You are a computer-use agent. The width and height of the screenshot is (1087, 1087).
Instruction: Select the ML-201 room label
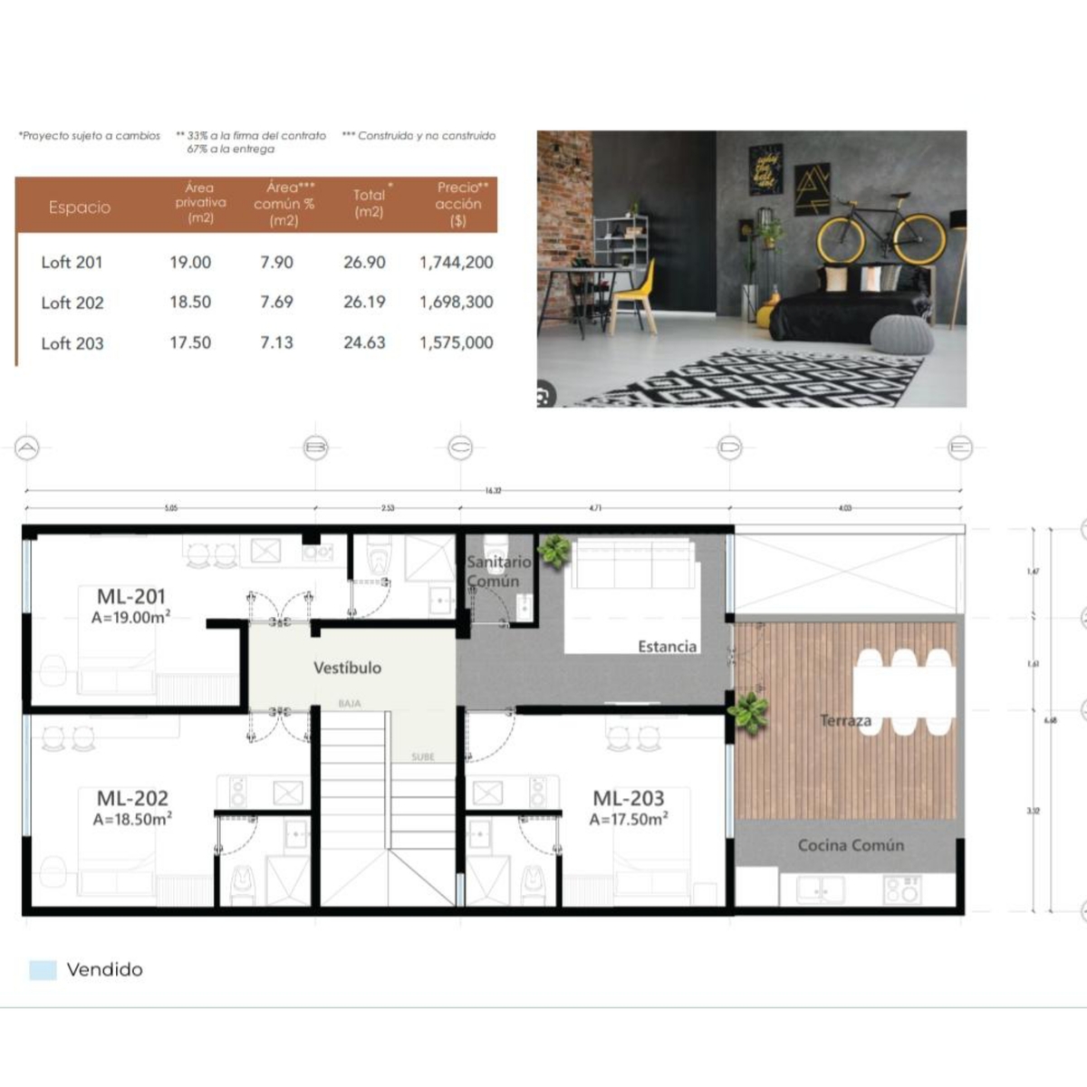[131, 597]
